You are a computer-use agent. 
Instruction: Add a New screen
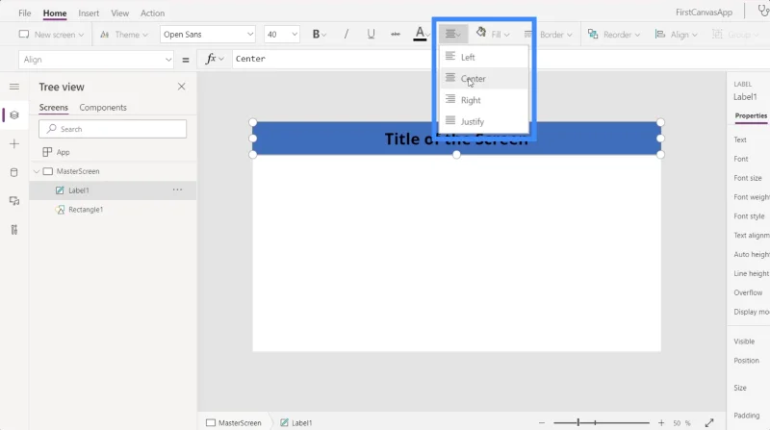click(51, 35)
